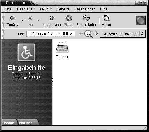Open the Bearbeiten menu
Image resolution: width=149 pixels, height=132 pixels.
[x=26, y=9]
